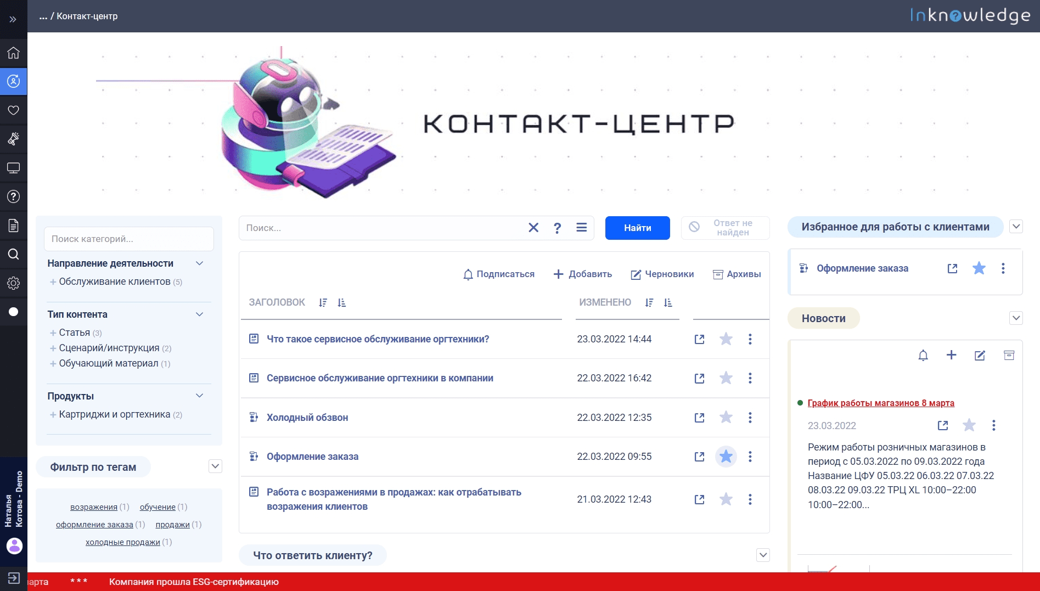
Task: Open the Черновики drafts section
Action: 662,274
